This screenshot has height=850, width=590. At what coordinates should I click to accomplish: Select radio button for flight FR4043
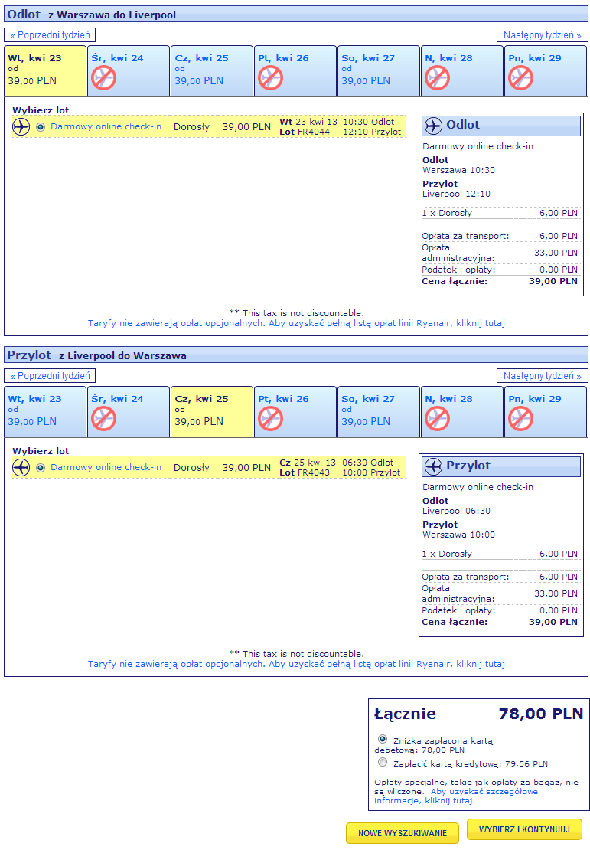(x=41, y=467)
